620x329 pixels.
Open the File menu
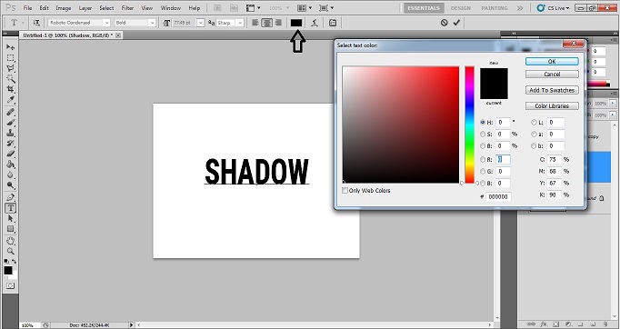(x=27, y=8)
